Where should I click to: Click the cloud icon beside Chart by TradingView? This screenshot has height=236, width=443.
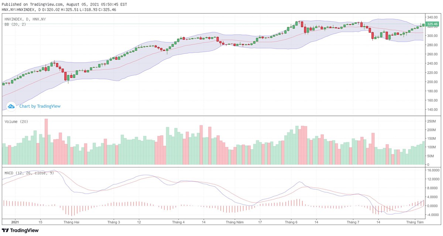[x=11, y=106]
